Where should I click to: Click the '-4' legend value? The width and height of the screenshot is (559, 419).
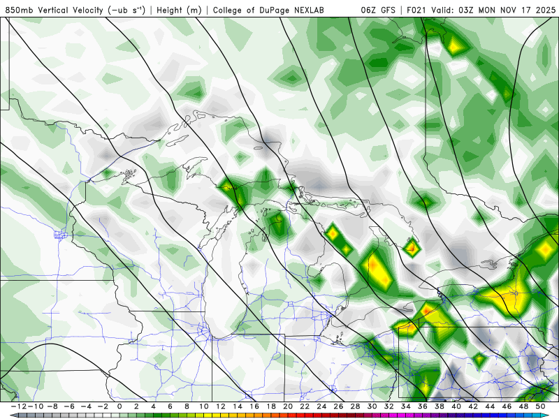pyautogui.click(x=85, y=406)
